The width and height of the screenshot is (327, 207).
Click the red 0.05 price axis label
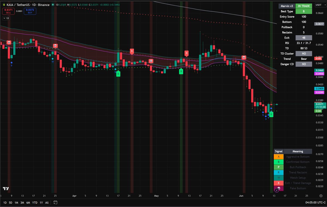(318, 58)
